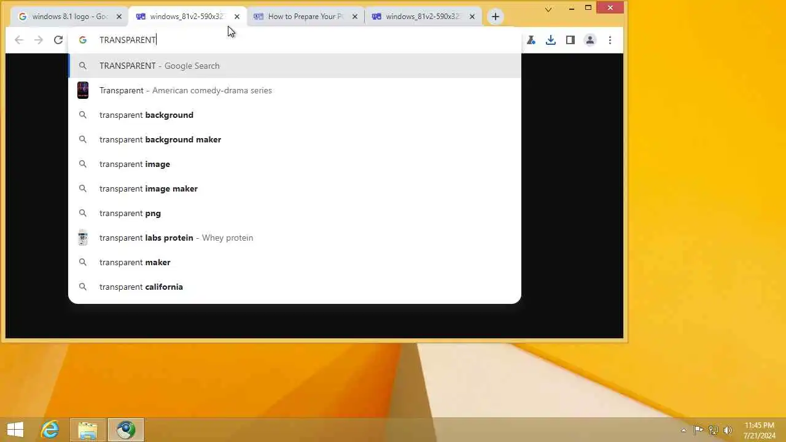786x442 pixels.
Task: Open a new tab with plus button
Action: point(496,17)
